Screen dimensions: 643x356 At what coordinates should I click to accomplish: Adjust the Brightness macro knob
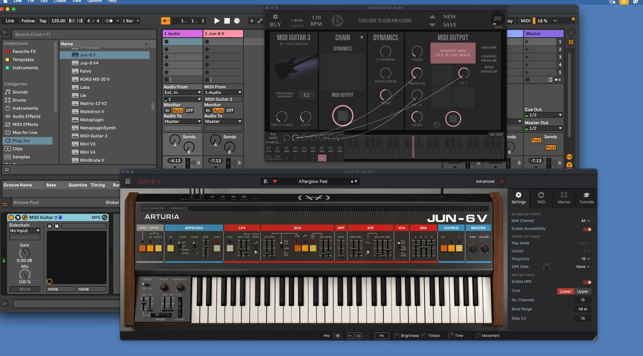point(397,336)
